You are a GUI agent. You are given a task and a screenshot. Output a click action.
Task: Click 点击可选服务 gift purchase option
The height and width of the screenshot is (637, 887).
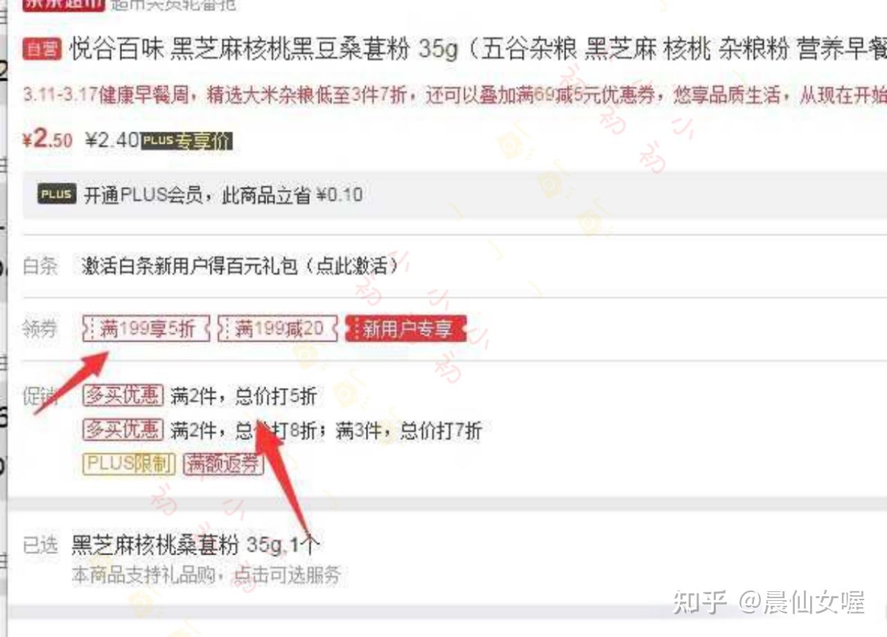pyautogui.click(x=287, y=575)
